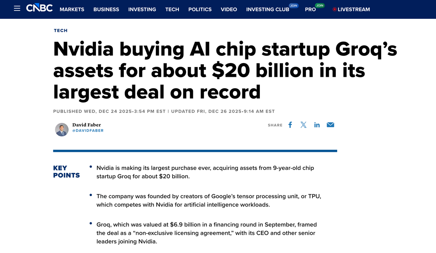This screenshot has height=253, width=436.
Task: Click the JOIN badge above PRO
Action: click(x=319, y=5)
